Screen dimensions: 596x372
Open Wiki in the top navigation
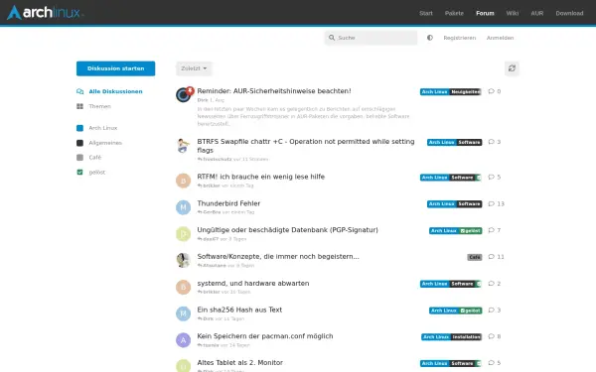512,13
